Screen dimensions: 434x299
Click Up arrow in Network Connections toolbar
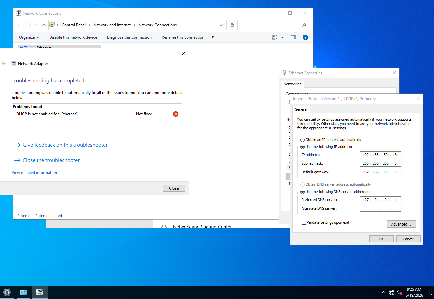pyautogui.click(x=44, y=25)
